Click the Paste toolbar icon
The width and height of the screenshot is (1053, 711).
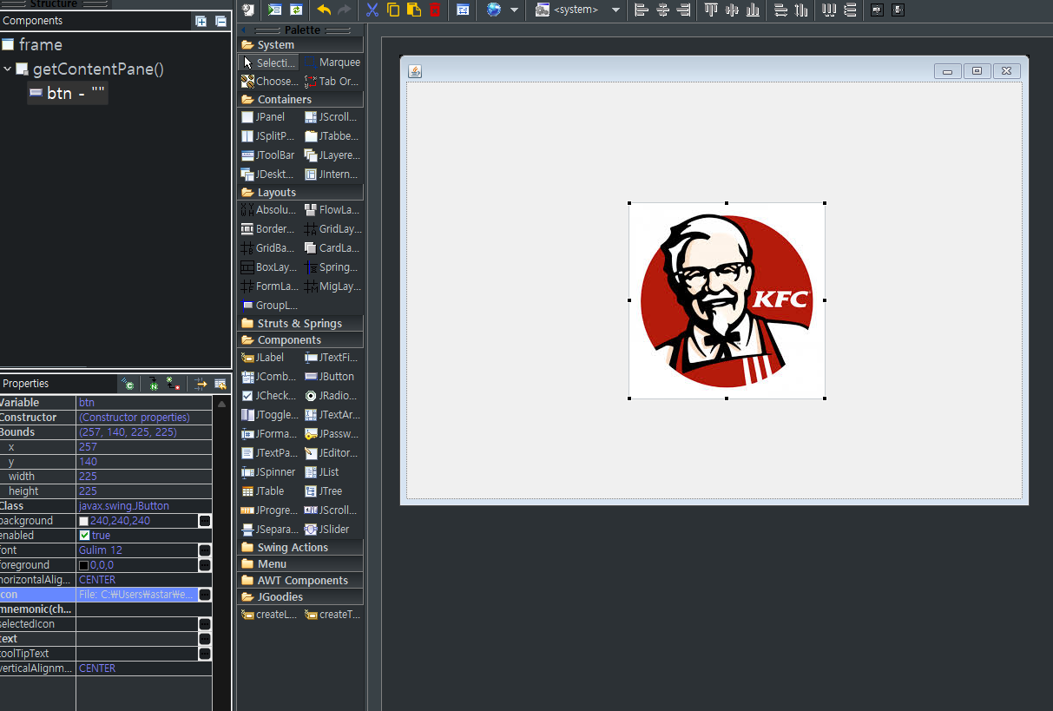pyautogui.click(x=414, y=10)
